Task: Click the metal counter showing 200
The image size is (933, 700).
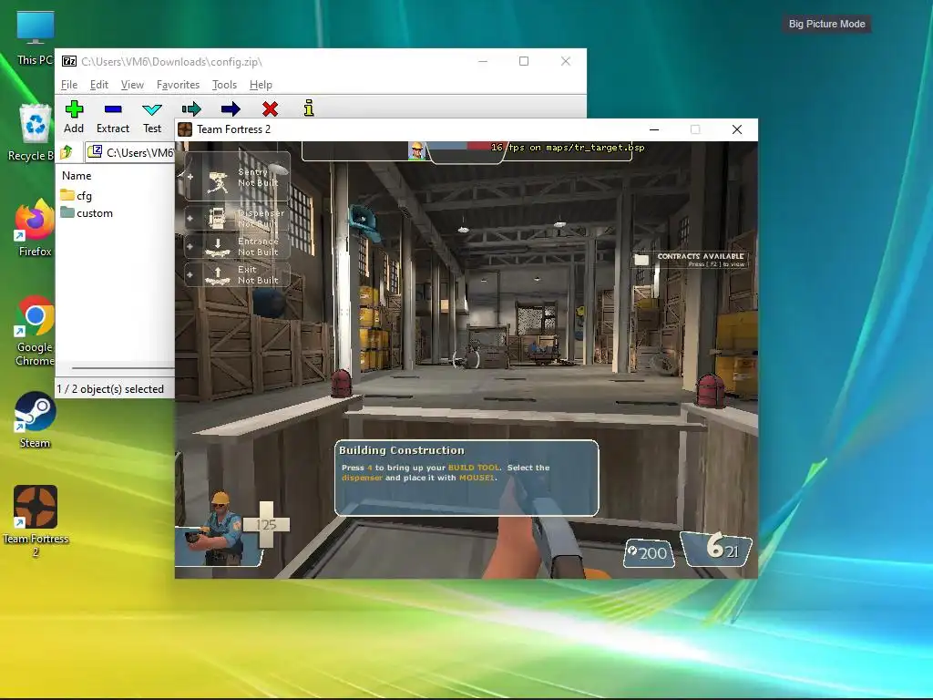Action: coord(649,553)
